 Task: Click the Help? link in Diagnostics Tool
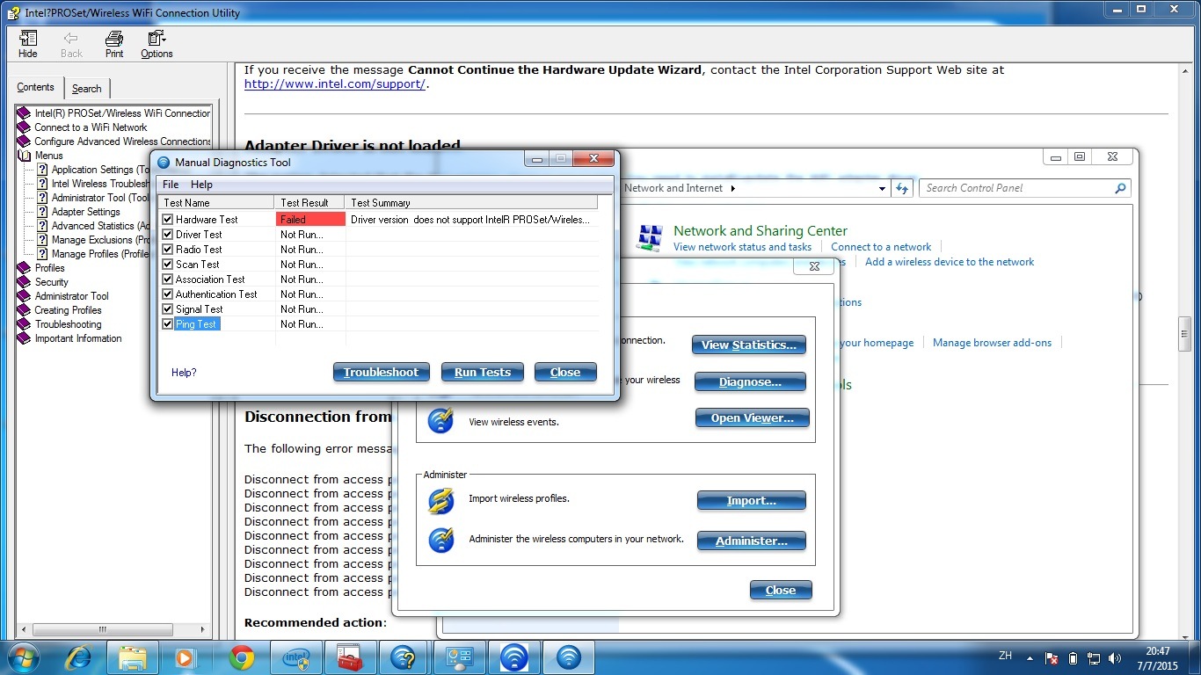pyautogui.click(x=184, y=373)
